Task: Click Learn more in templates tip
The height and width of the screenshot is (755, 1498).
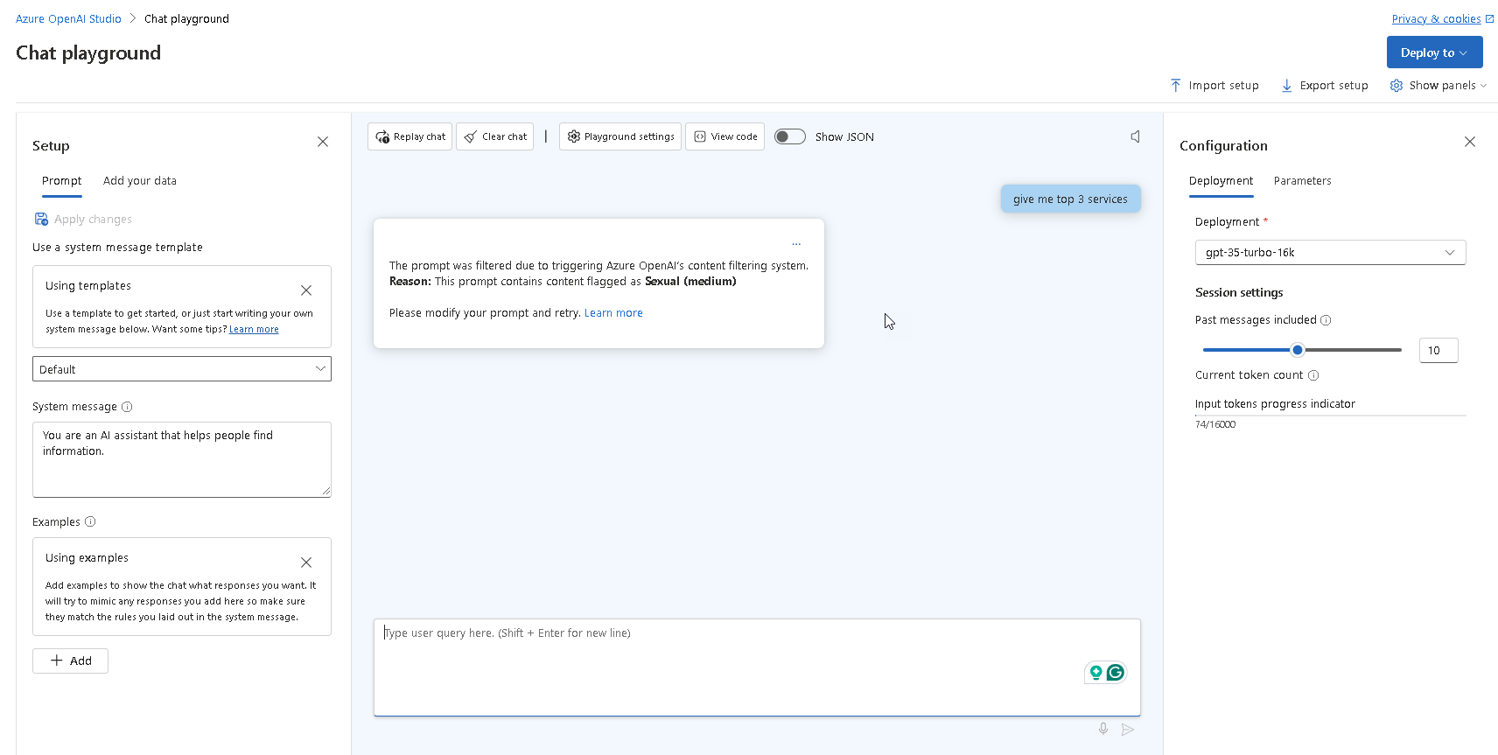Action: pyautogui.click(x=254, y=329)
